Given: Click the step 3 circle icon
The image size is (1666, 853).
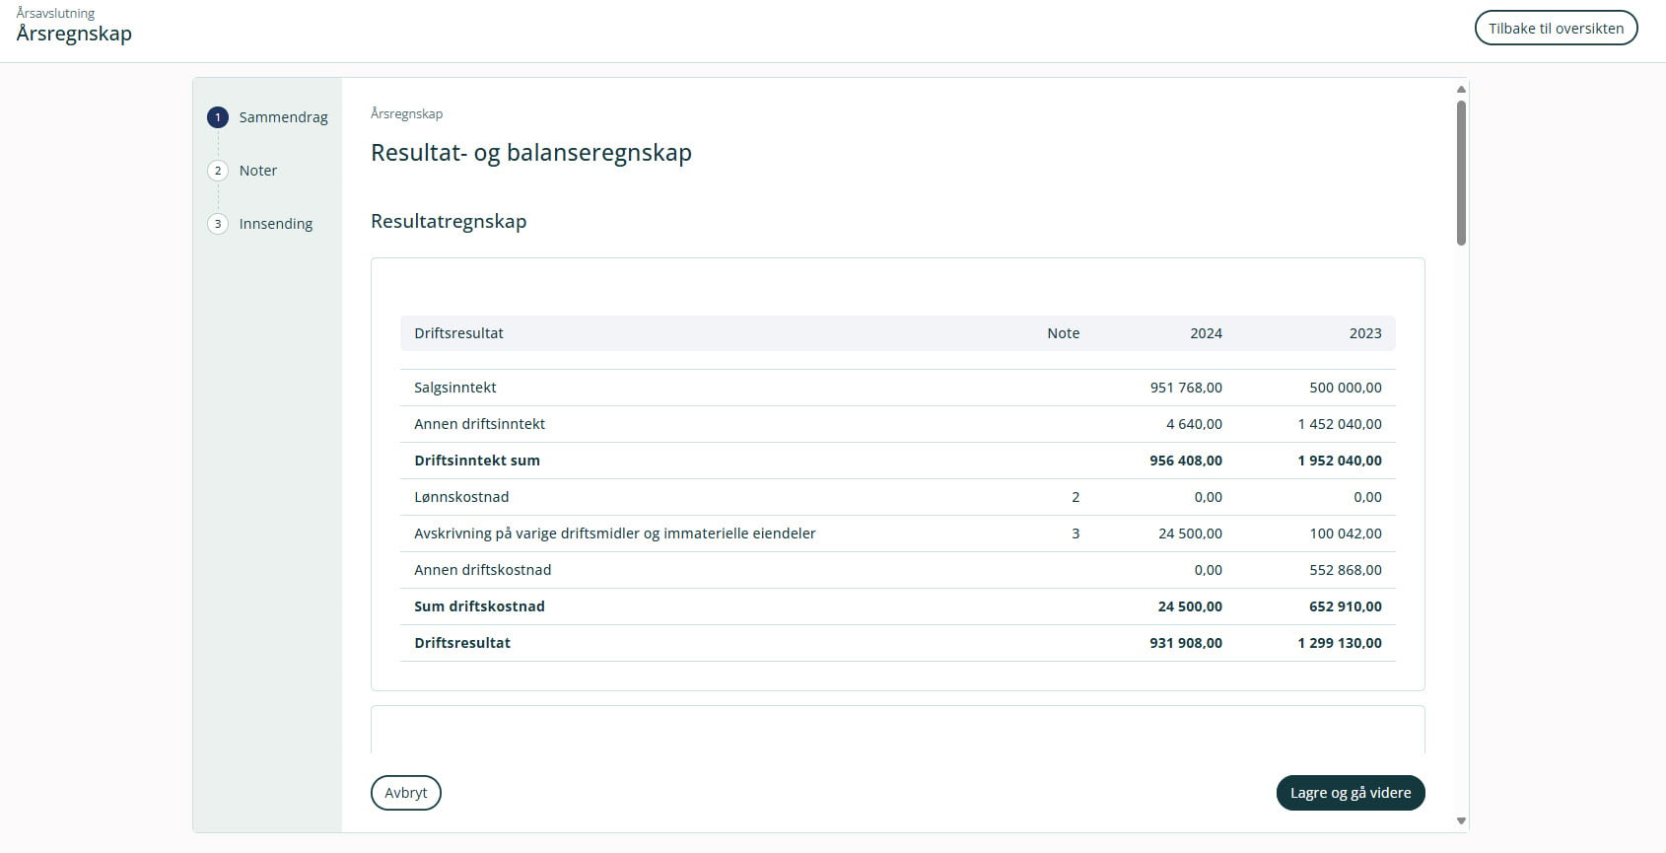Looking at the screenshot, I should coord(218,224).
